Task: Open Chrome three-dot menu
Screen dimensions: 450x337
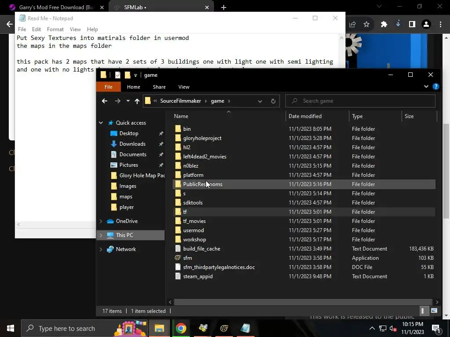Action: click(440, 25)
